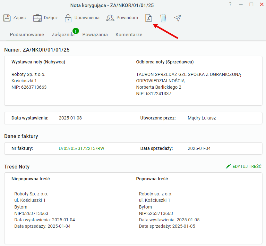266x246 pixels.
Task: Generate PDF using the document icon
Action: pyautogui.click(x=149, y=18)
